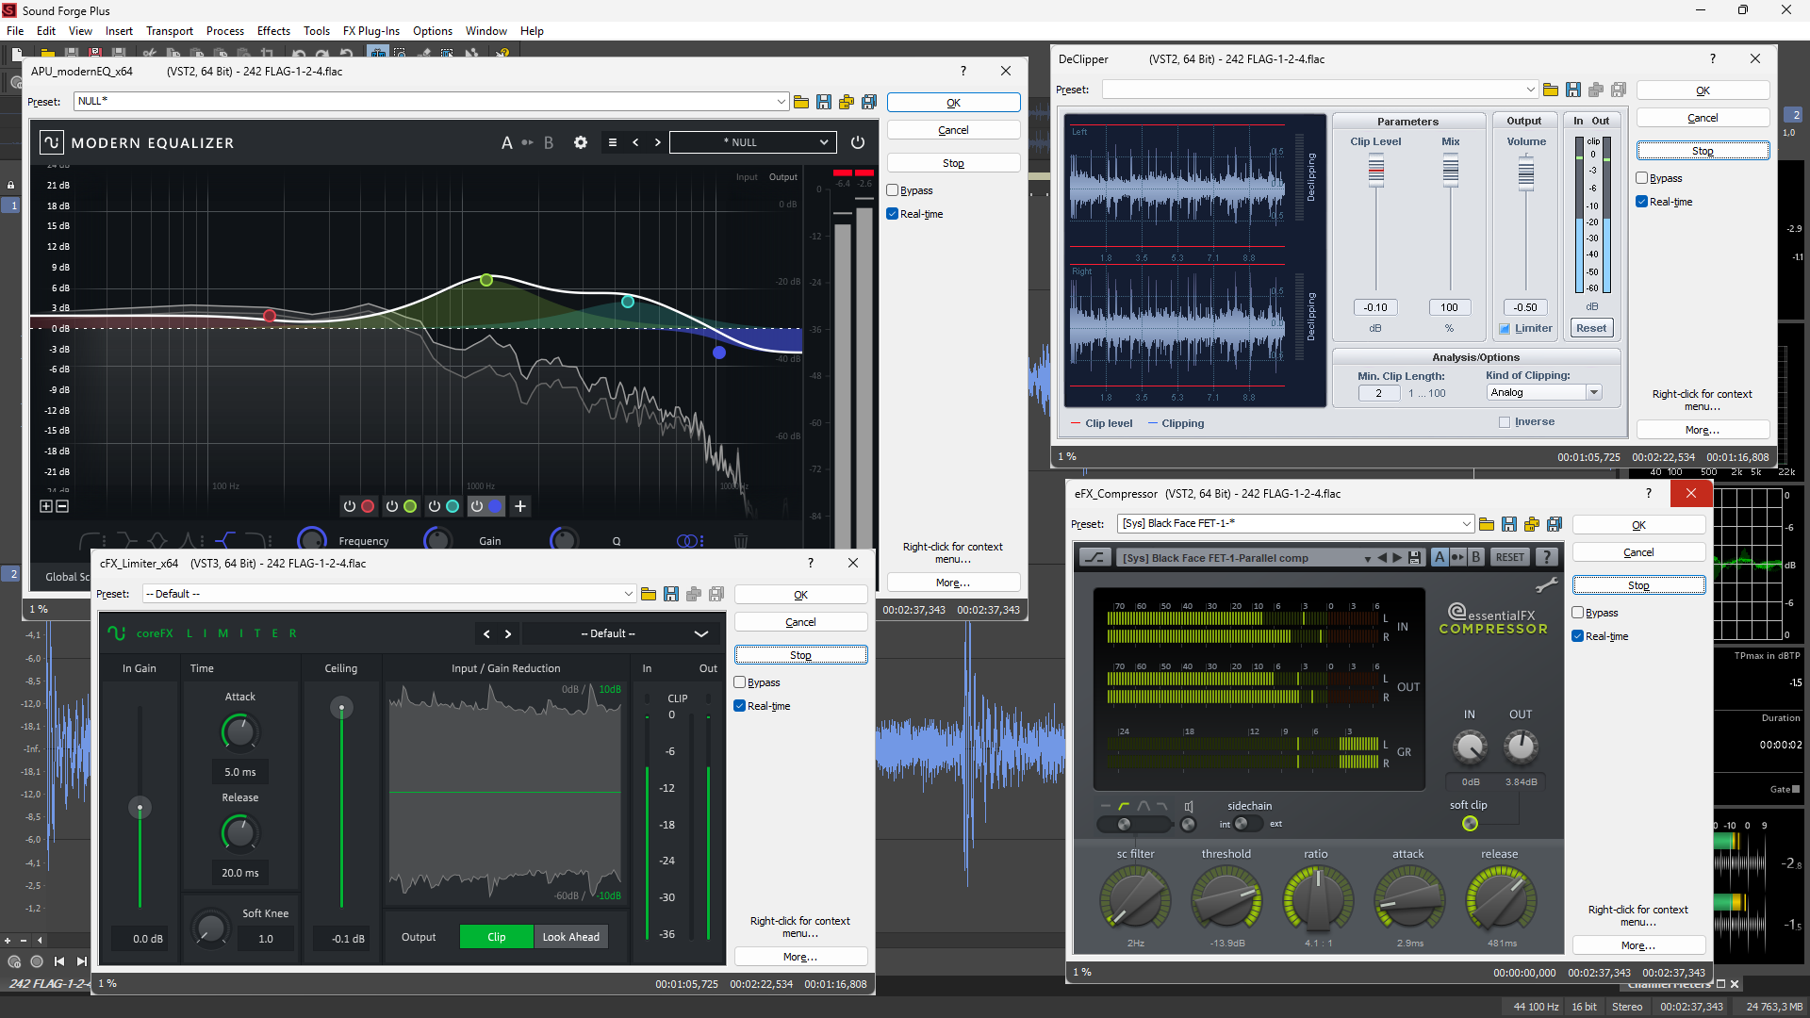Expand eFX_Compressor Preset dropdown
The width and height of the screenshot is (1810, 1018).
[x=1467, y=524]
